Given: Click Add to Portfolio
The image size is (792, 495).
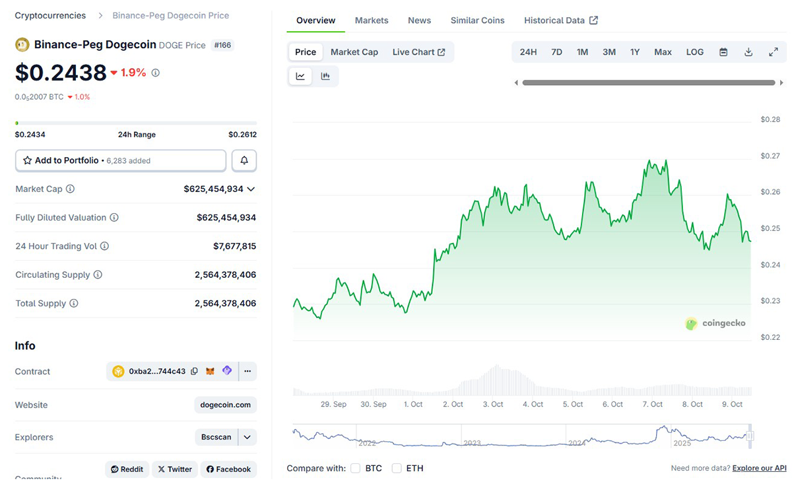Looking at the screenshot, I should (x=120, y=160).
